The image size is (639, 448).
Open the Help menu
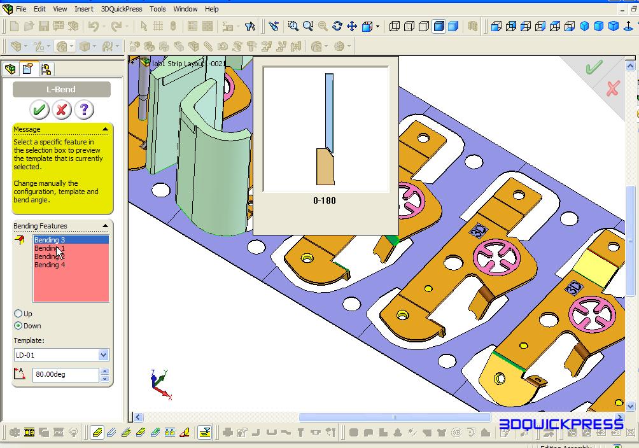pyautogui.click(x=211, y=9)
